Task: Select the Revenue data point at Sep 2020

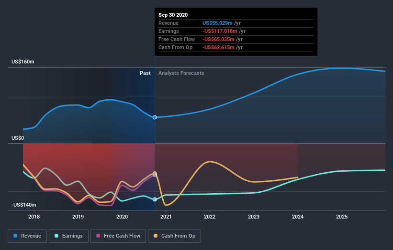Action: click(x=155, y=117)
